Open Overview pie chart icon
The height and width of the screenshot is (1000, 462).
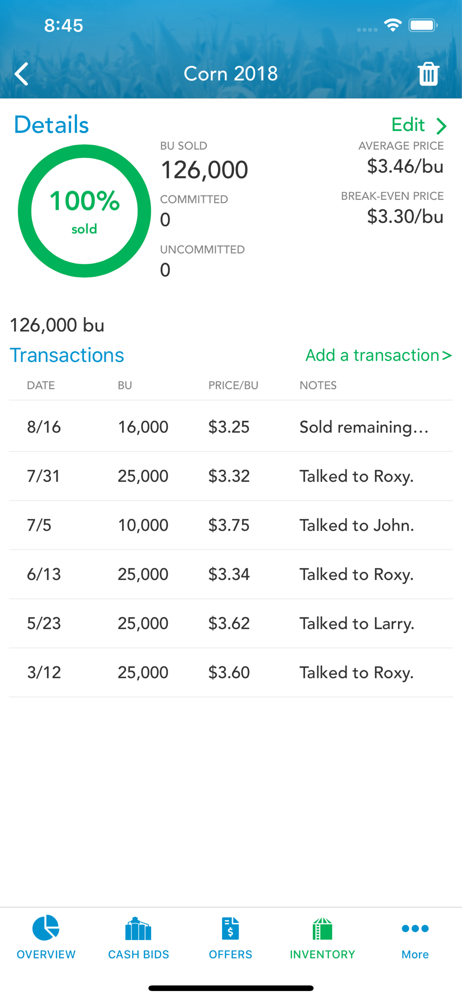point(46,928)
